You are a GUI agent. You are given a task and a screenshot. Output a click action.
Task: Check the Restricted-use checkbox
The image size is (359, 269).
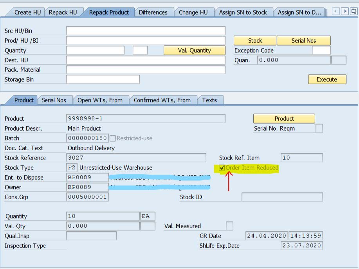pos(113,138)
